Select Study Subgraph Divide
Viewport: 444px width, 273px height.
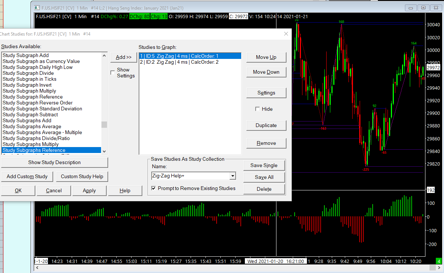click(x=51, y=73)
